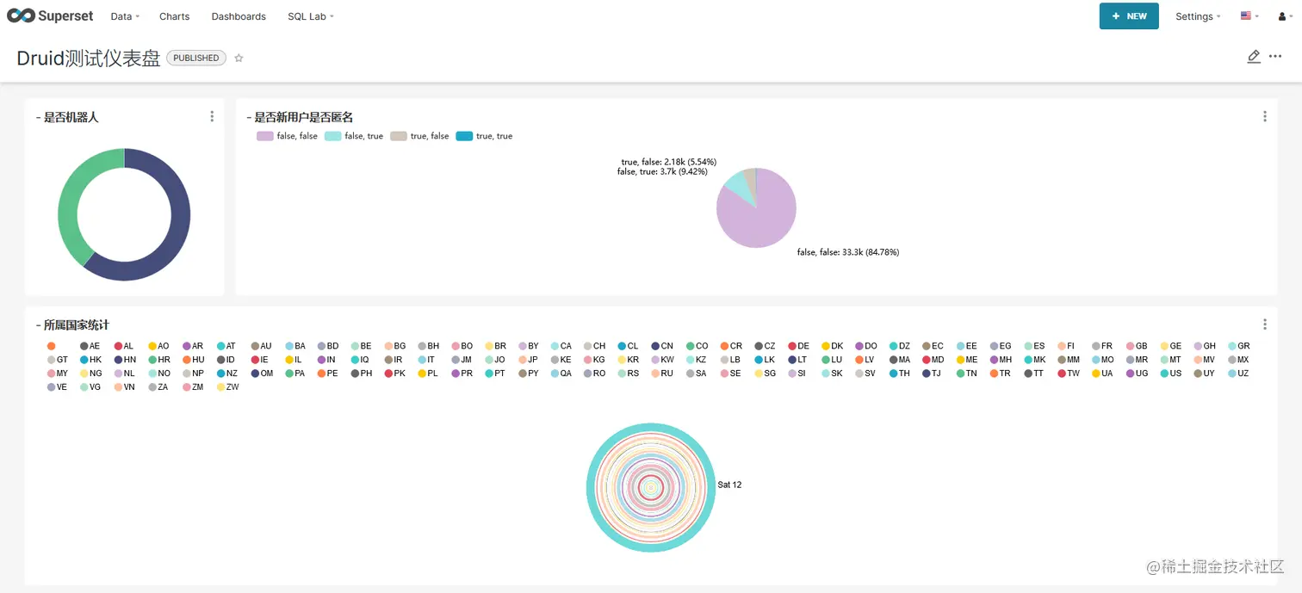1302x593 pixels.
Task: Open options menu for 是否新用户是否匿名 chart
Action: point(1265,116)
